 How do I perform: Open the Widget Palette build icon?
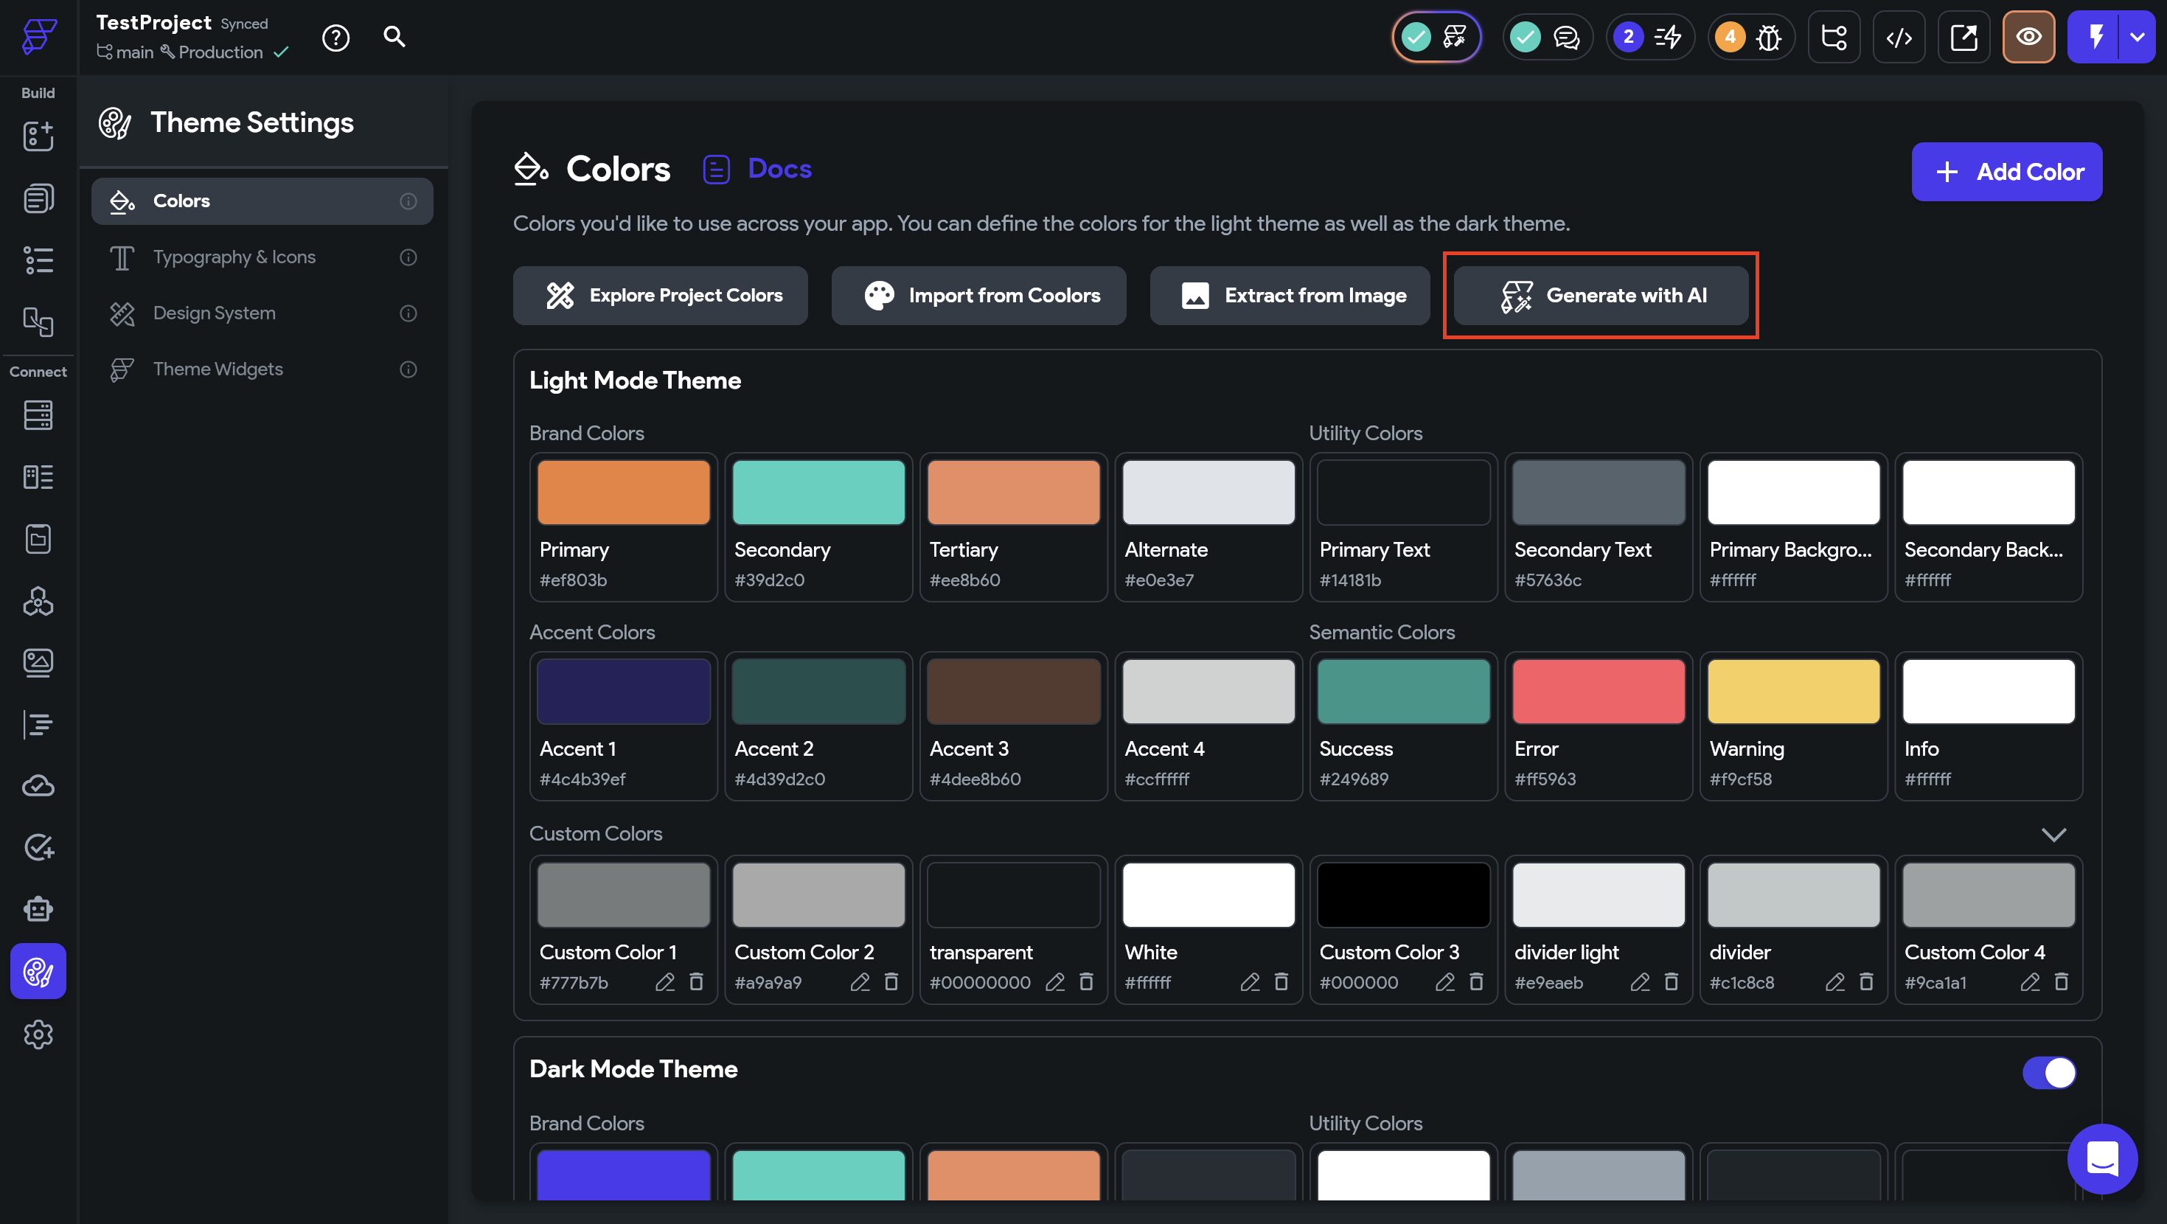(38, 136)
